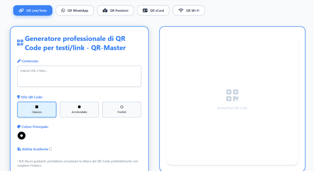
Task: Open the QR Posizioni tab
Action: click(x=116, y=10)
